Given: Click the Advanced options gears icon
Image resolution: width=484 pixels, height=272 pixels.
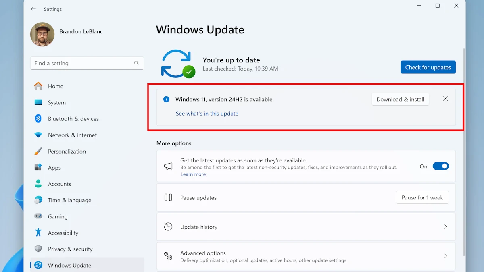Looking at the screenshot, I should (x=168, y=256).
